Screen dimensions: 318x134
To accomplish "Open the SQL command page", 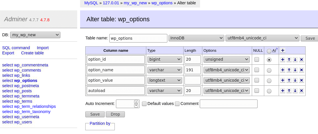I will coord(16,48).
